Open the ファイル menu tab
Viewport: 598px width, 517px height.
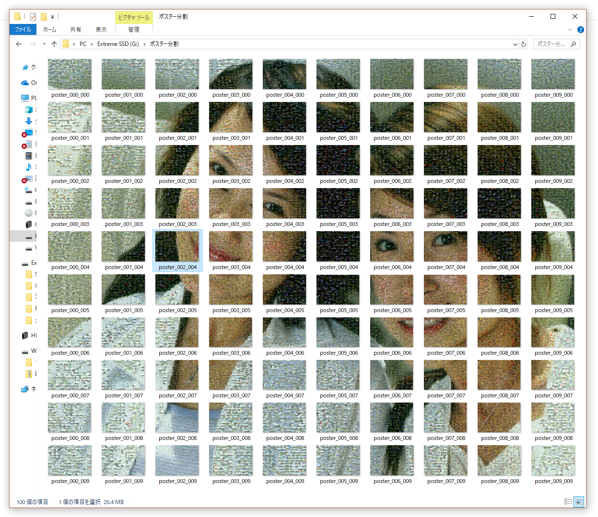pyautogui.click(x=23, y=30)
